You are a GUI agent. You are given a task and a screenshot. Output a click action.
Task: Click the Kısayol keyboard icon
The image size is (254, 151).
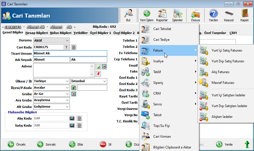tap(229, 14)
